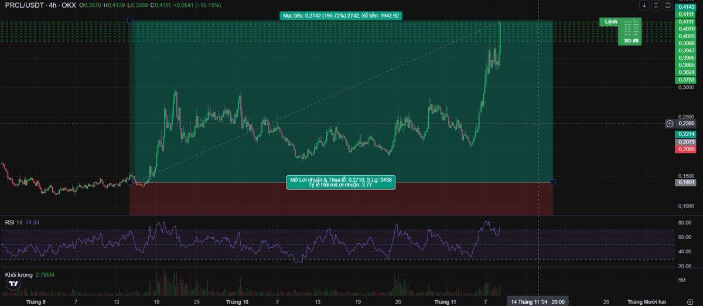Click the 0,3000 price scale value

[687, 88]
